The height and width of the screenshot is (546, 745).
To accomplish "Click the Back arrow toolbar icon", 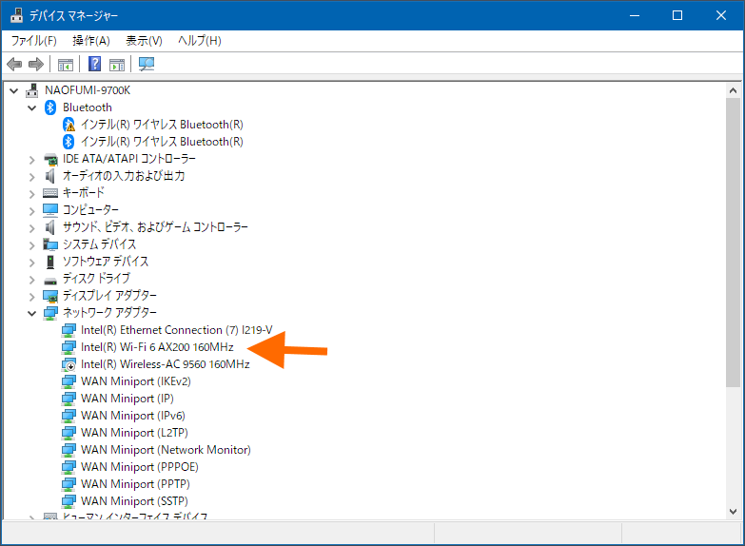I will point(14,64).
